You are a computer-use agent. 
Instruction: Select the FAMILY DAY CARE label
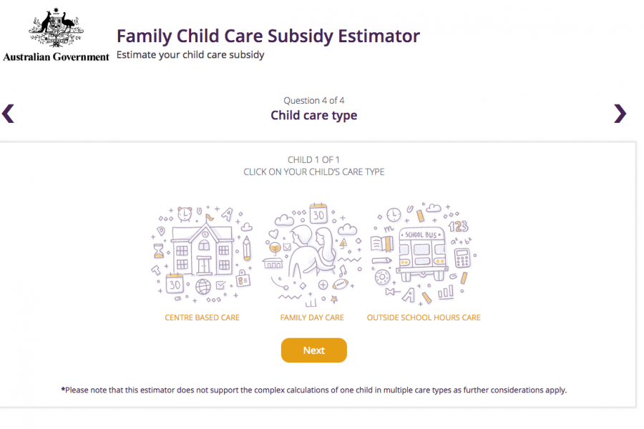click(x=312, y=317)
